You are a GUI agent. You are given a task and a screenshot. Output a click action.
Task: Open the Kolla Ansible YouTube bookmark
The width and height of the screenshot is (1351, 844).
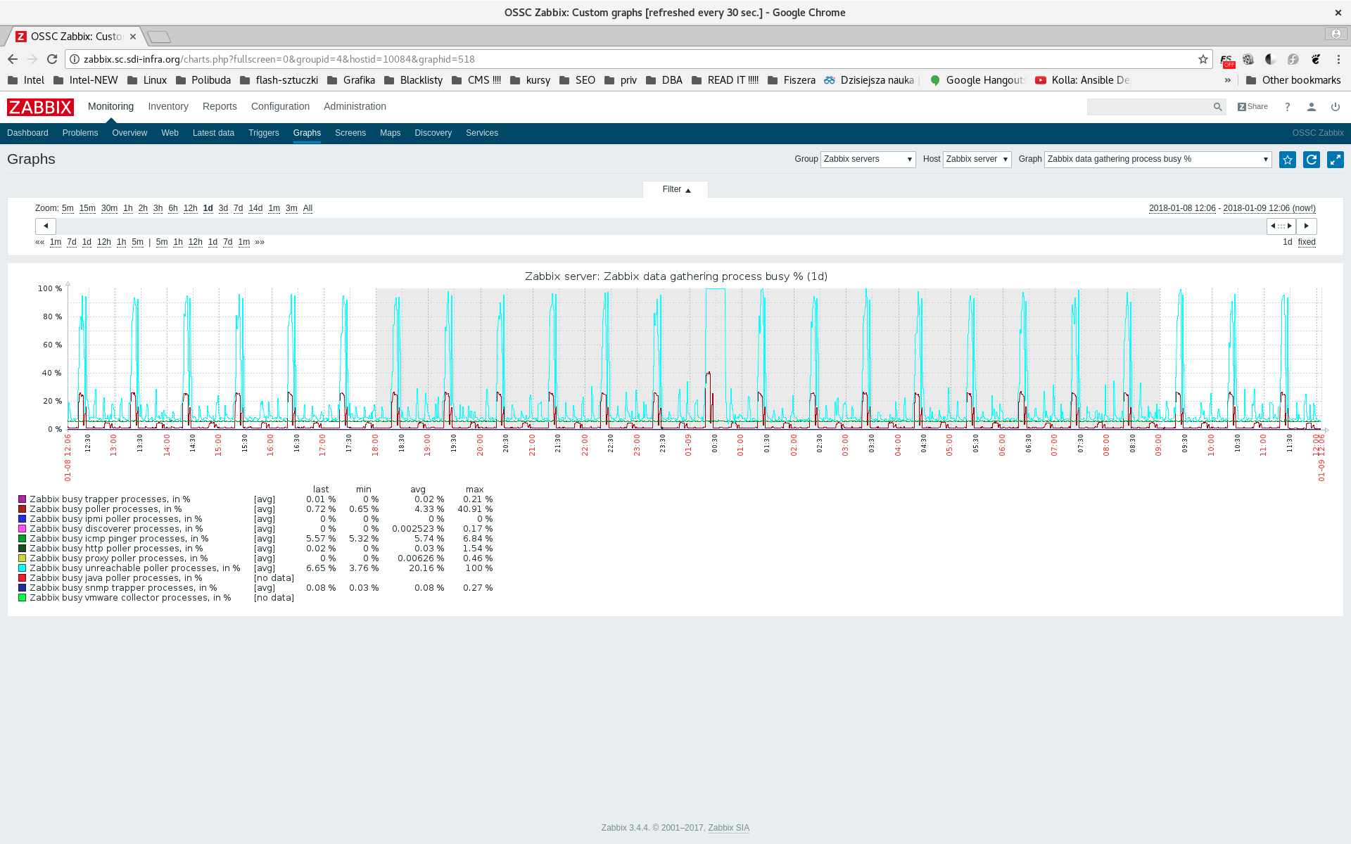tap(1082, 80)
